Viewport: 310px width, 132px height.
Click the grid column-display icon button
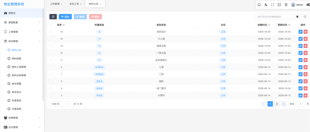tap(297, 17)
